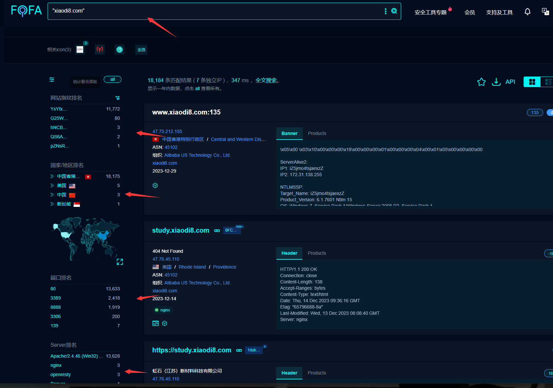The image size is (553, 388).
Task: Favorite this search with star icon
Action: click(481, 82)
